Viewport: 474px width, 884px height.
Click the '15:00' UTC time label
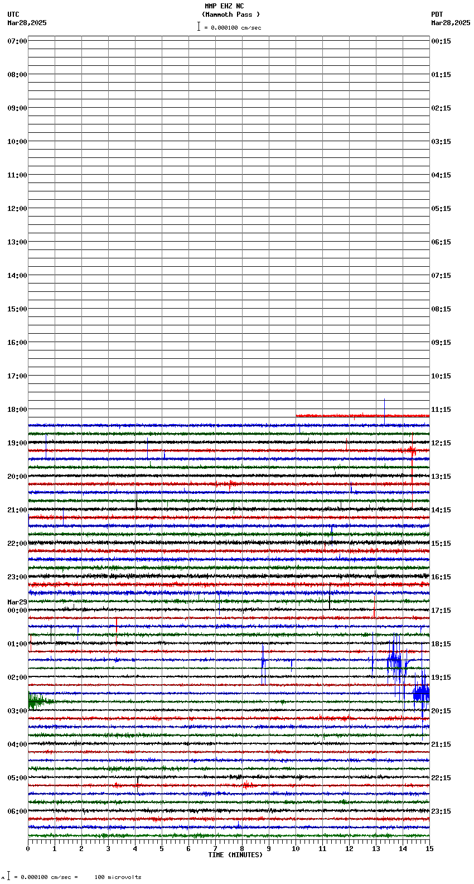click(17, 309)
